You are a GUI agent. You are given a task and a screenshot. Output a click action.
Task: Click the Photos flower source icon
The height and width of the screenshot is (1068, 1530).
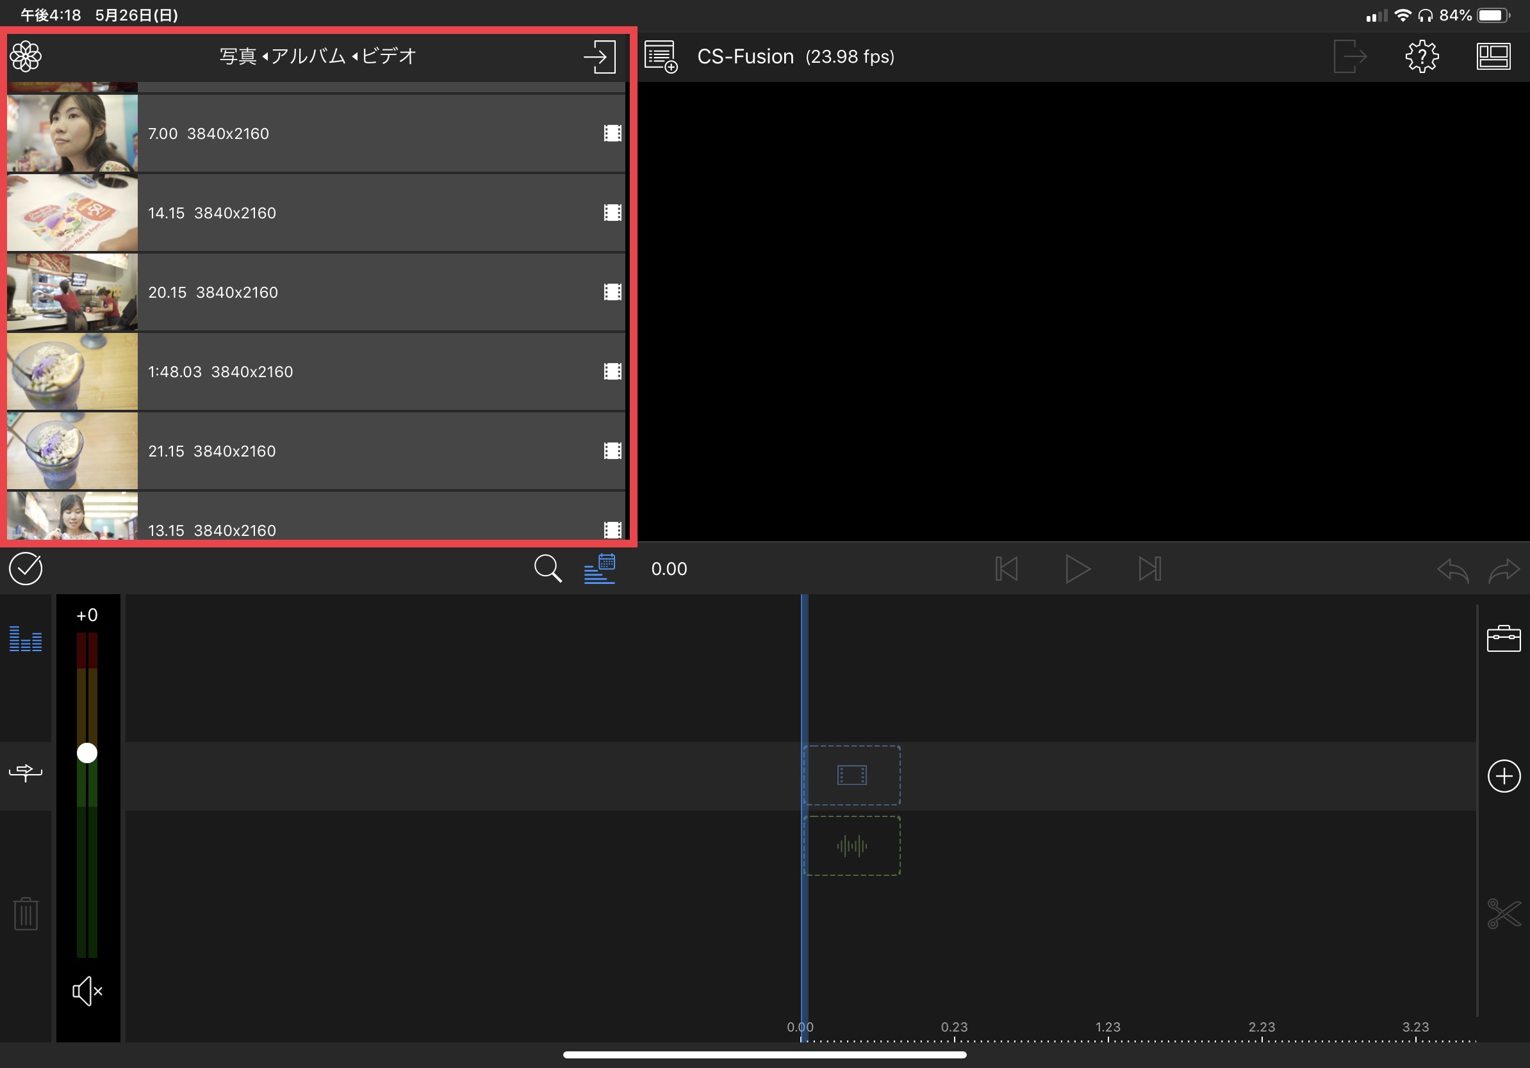[x=26, y=56]
